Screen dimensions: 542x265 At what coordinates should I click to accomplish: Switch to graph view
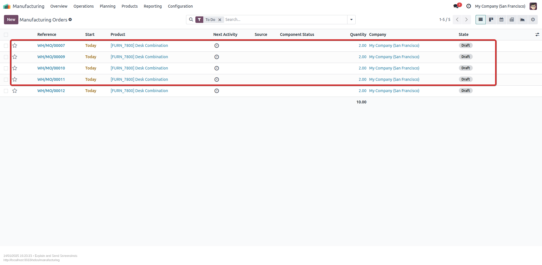522,19
